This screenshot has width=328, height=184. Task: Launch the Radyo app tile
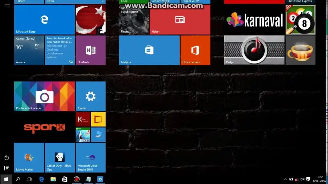point(254,50)
